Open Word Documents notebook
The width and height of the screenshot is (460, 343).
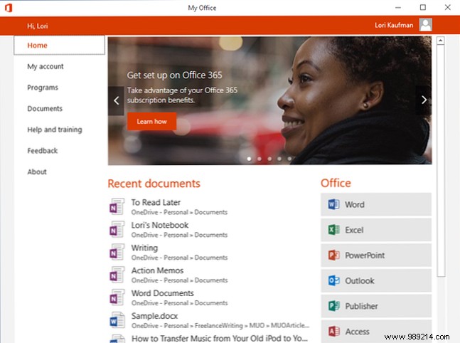(163, 293)
